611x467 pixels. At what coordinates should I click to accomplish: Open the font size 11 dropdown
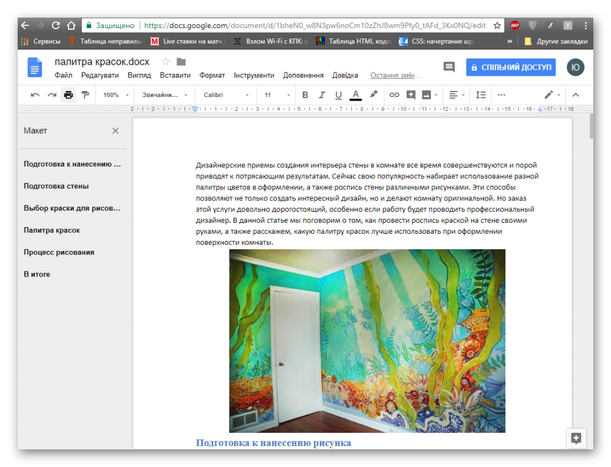click(277, 95)
